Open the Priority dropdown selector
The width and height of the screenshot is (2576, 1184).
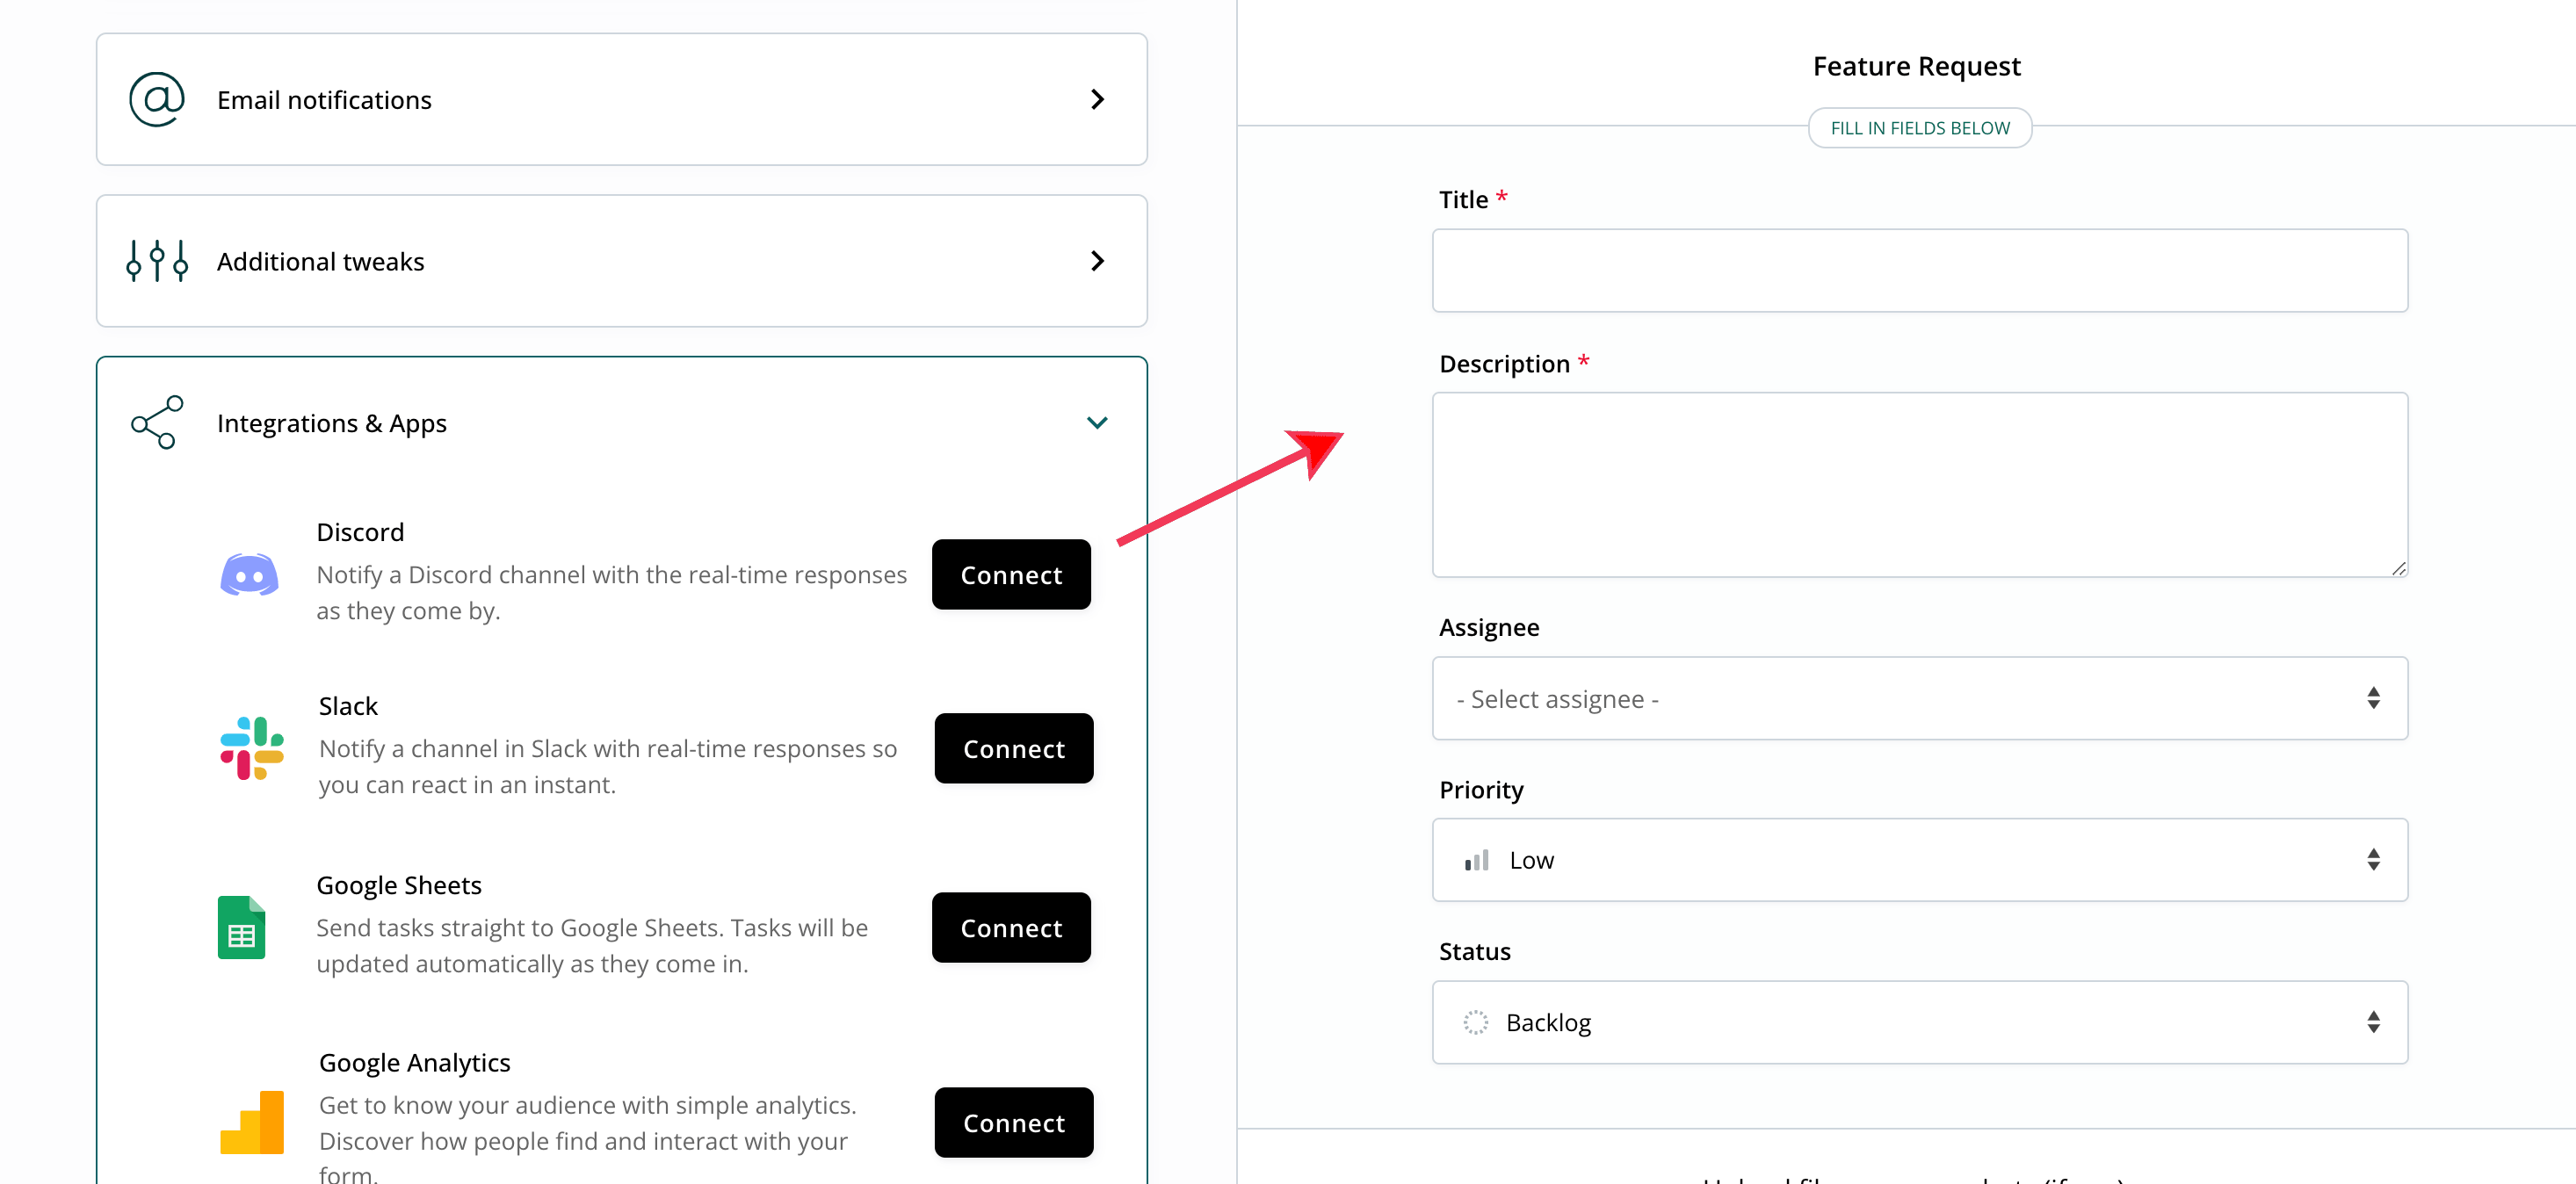click(1921, 859)
